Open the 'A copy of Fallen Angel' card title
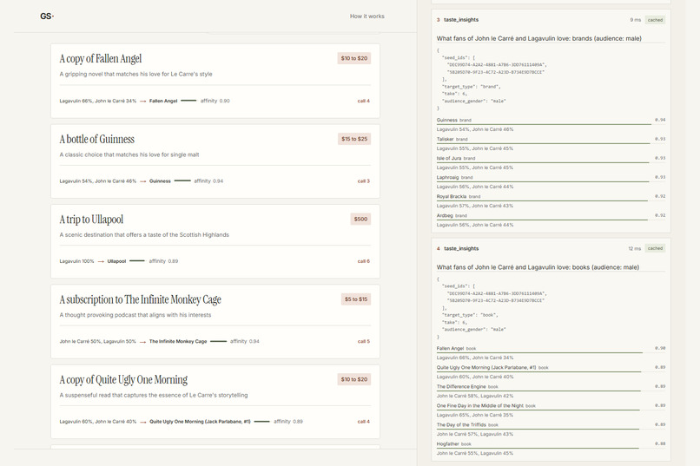The height and width of the screenshot is (466, 700). click(101, 58)
